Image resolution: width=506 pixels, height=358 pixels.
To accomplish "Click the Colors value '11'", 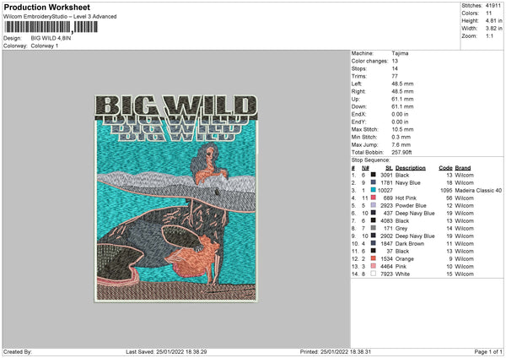I will point(488,14).
